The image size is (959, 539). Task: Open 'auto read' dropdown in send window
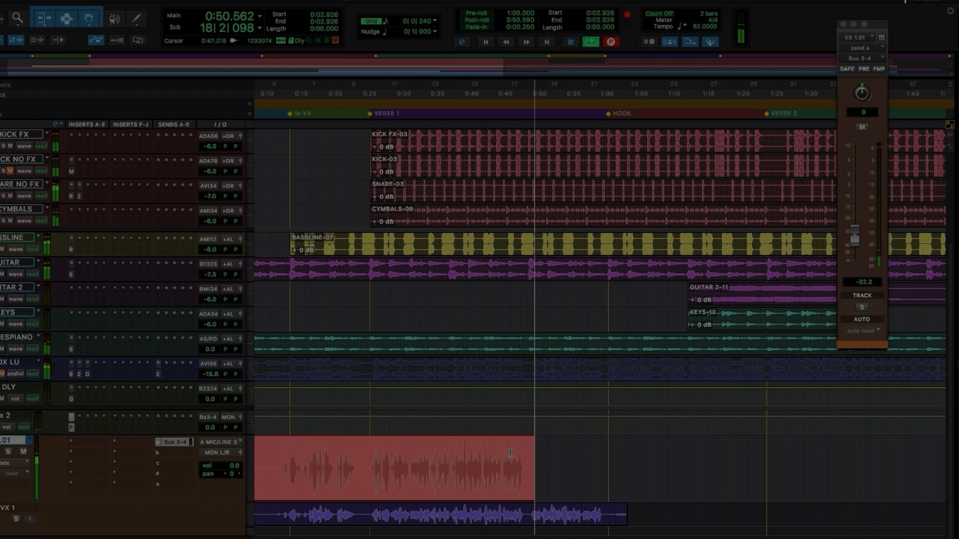click(863, 330)
